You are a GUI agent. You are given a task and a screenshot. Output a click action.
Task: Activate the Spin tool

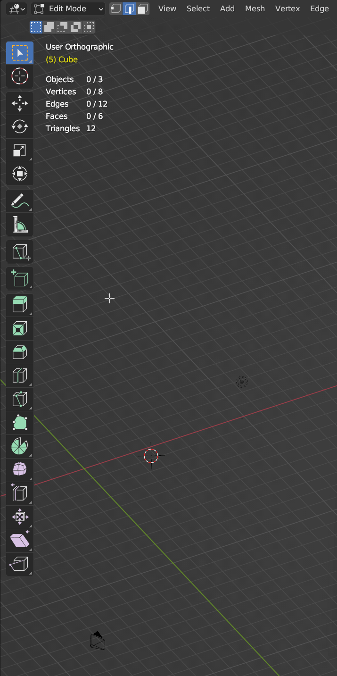coord(20,446)
